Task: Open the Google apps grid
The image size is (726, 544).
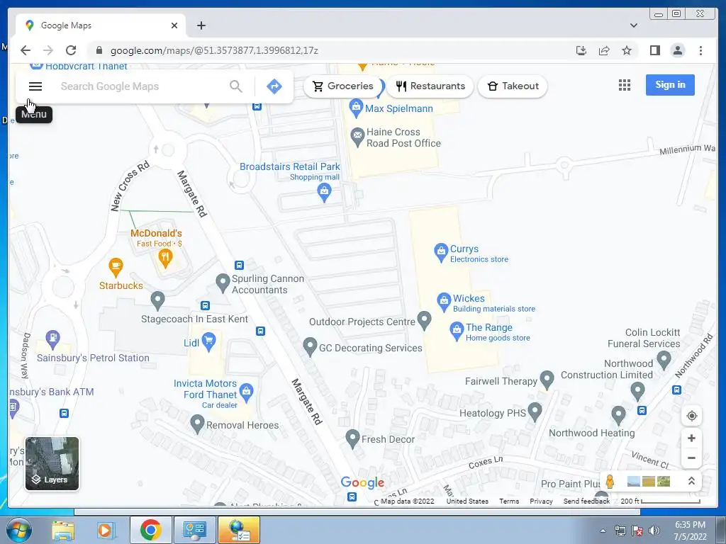Action: [625, 85]
